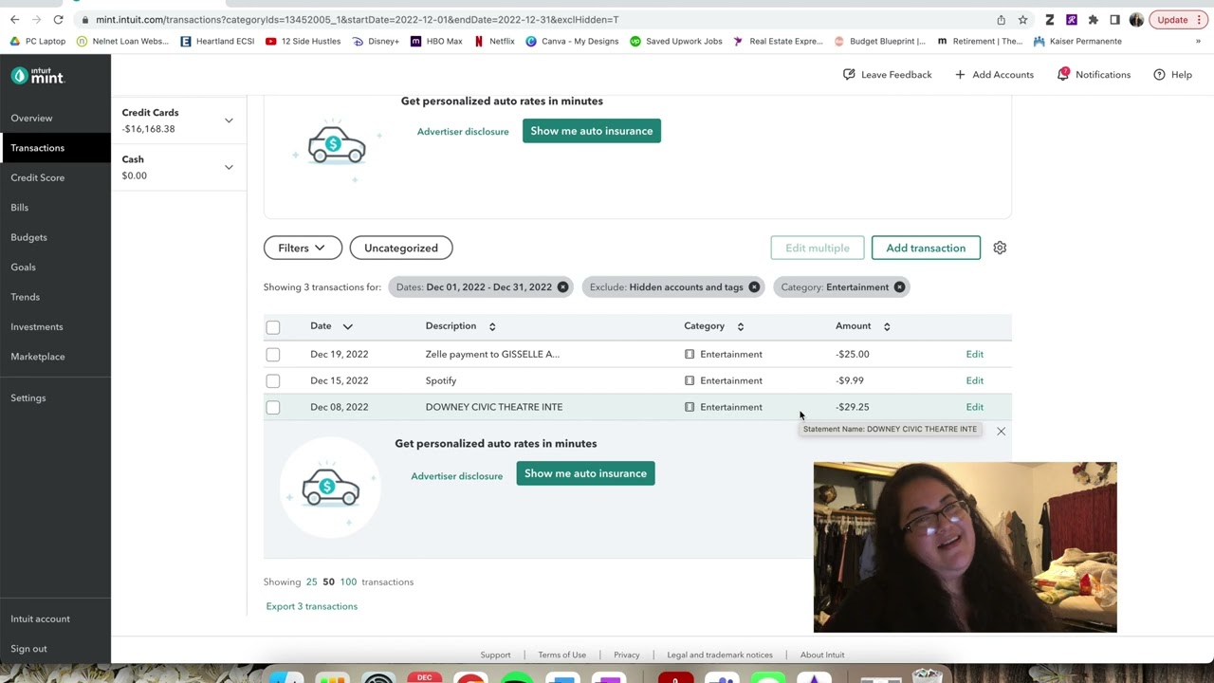Click Export 3 transactions link
The width and height of the screenshot is (1214, 683).
point(312,606)
